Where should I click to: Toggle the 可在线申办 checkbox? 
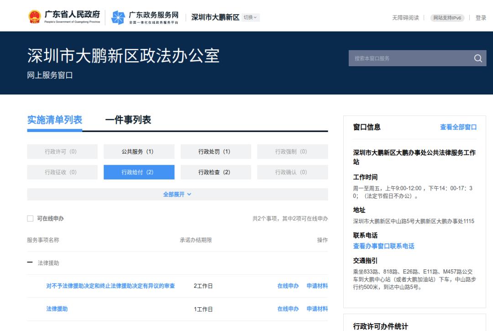pos(31,219)
